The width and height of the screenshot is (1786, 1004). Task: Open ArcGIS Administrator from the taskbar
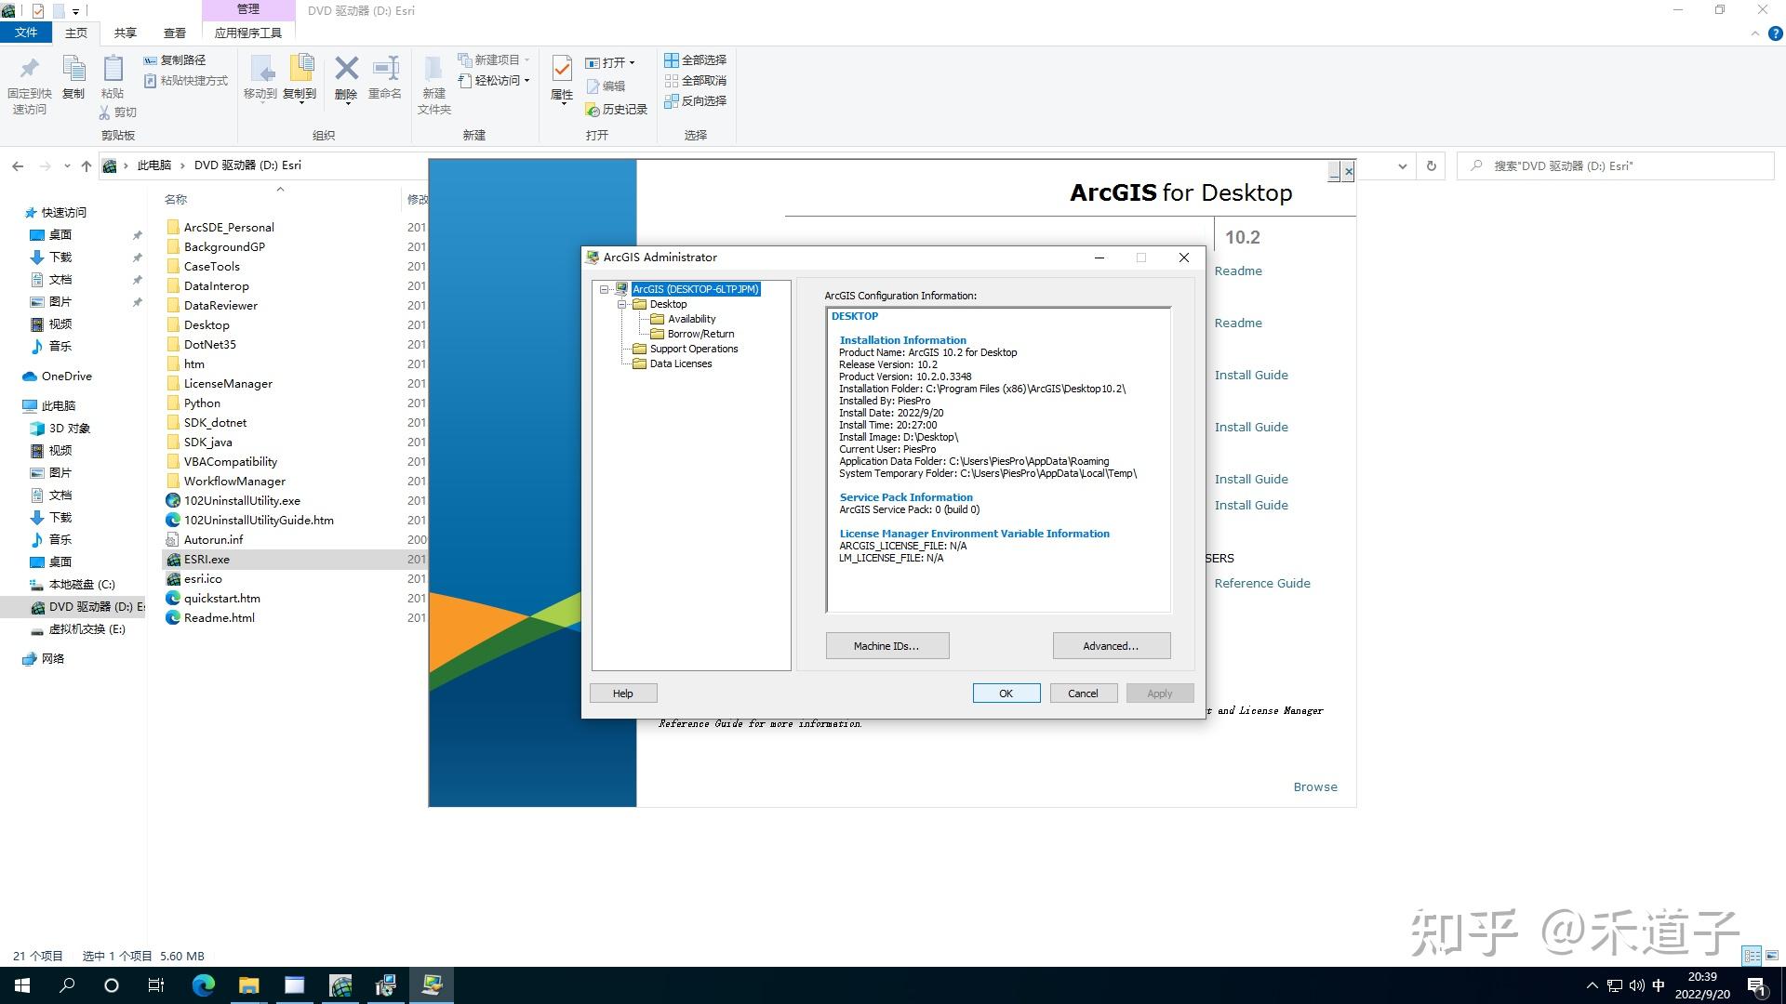click(432, 984)
